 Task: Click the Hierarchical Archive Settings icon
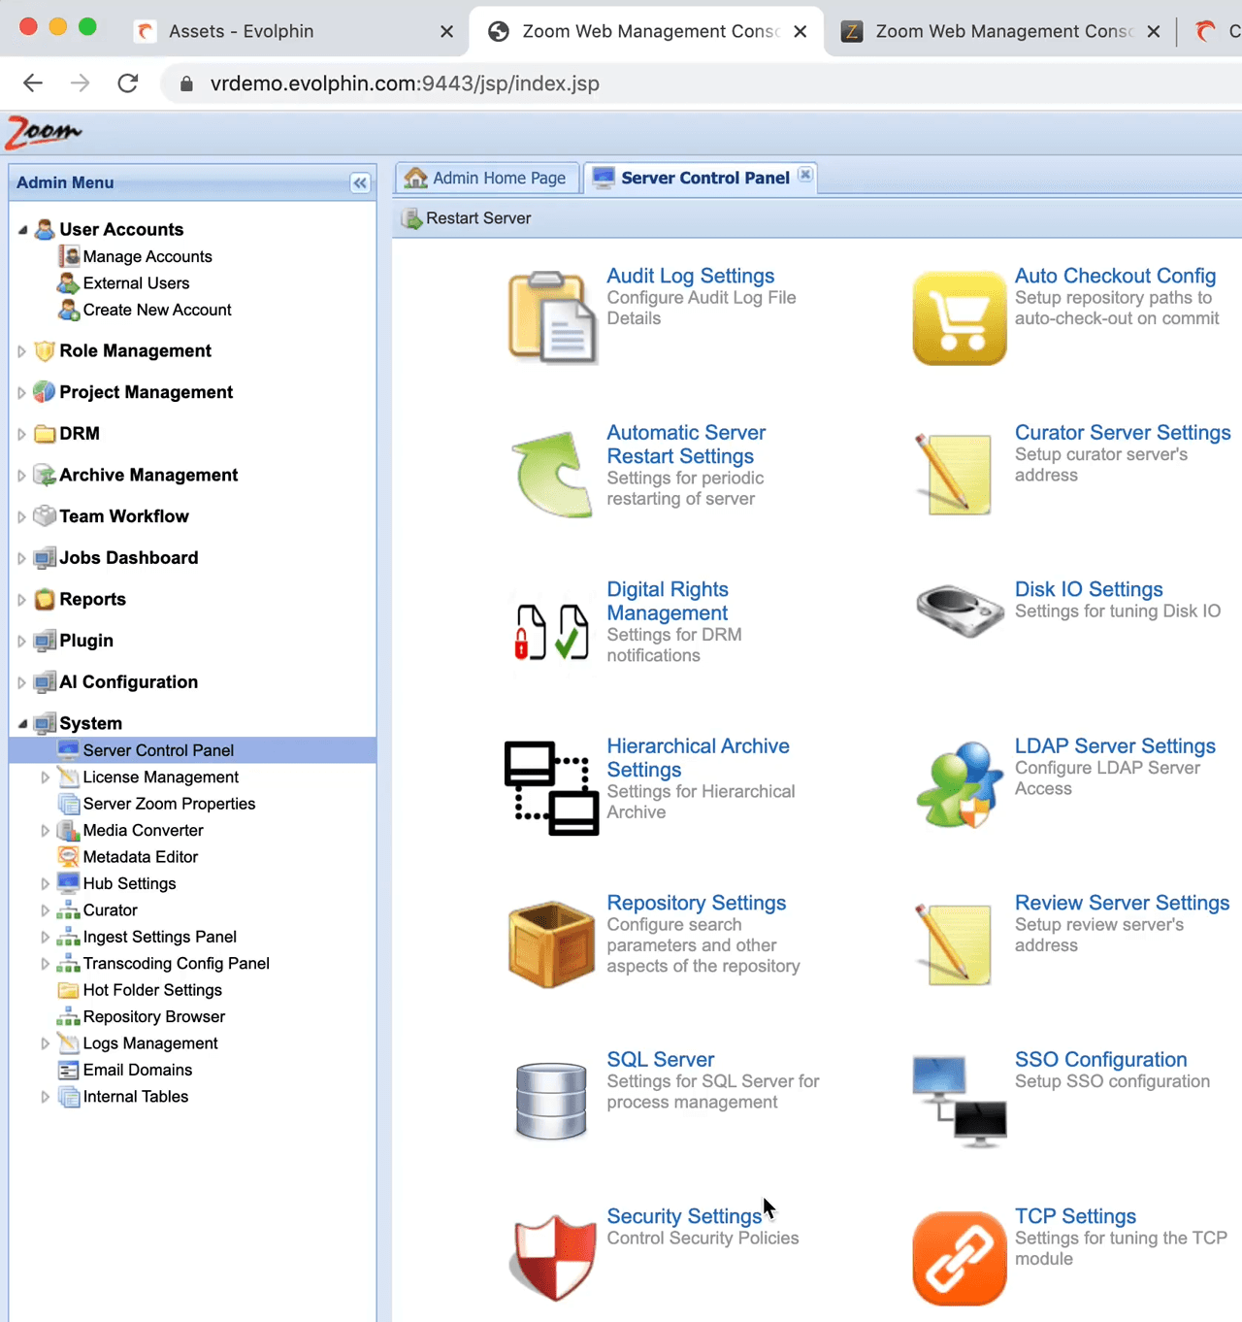[x=551, y=788]
